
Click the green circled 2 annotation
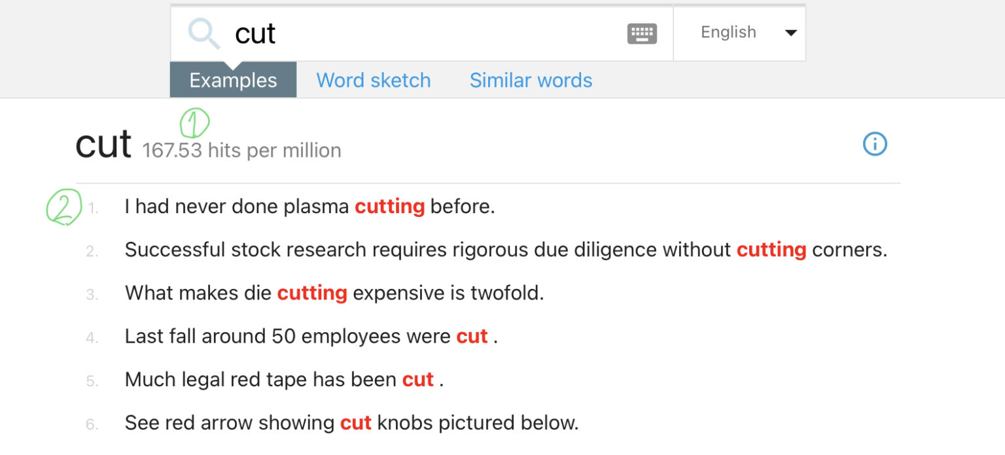[63, 207]
